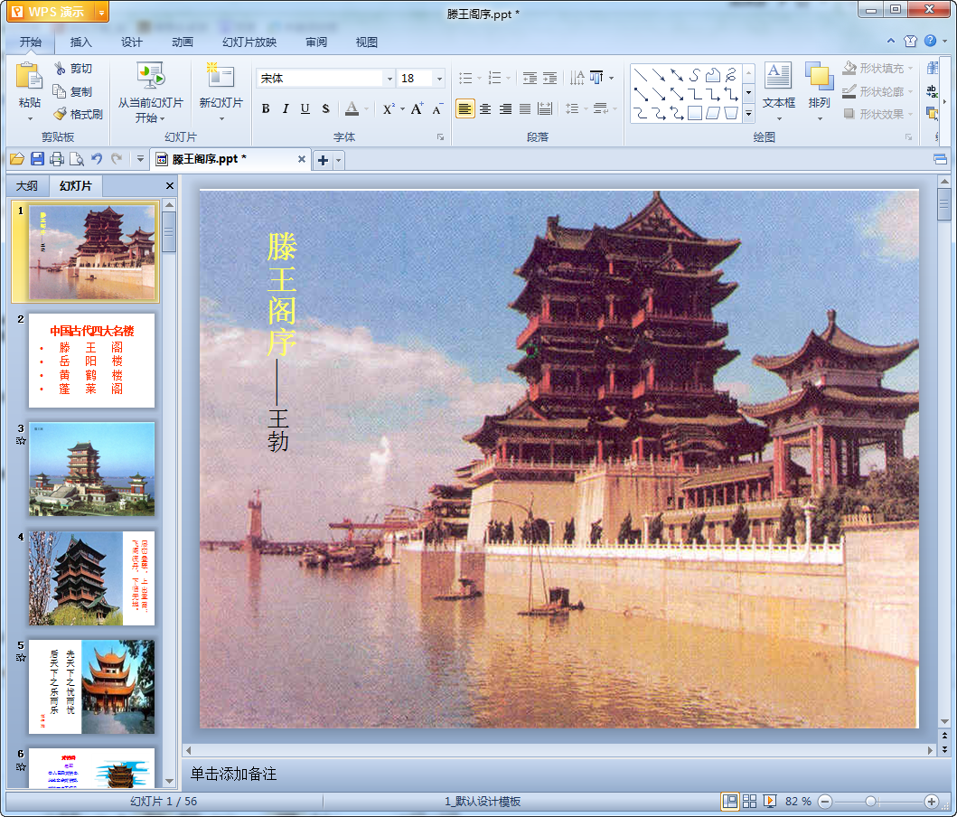Image resolution: width=957 pixels, height=817 pixels.
Task: Open the 插入 (Insert) ribbon tab
Action: point(81,42)
